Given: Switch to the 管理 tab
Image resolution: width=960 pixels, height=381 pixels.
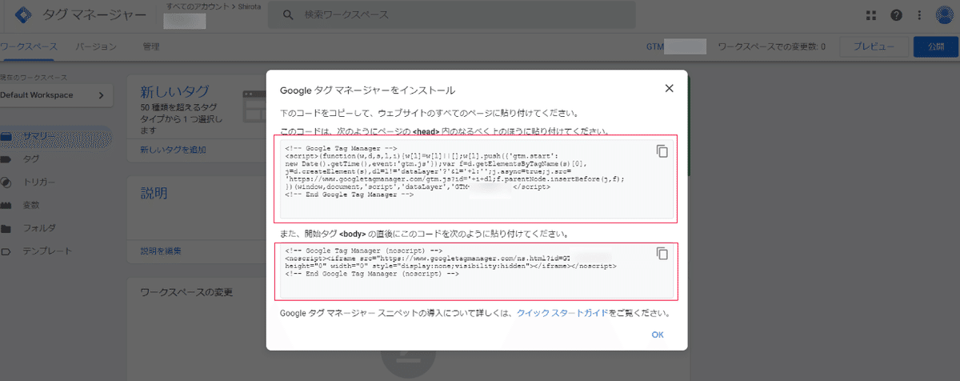Looking at the screenshot, I should (x=150, y=47).
